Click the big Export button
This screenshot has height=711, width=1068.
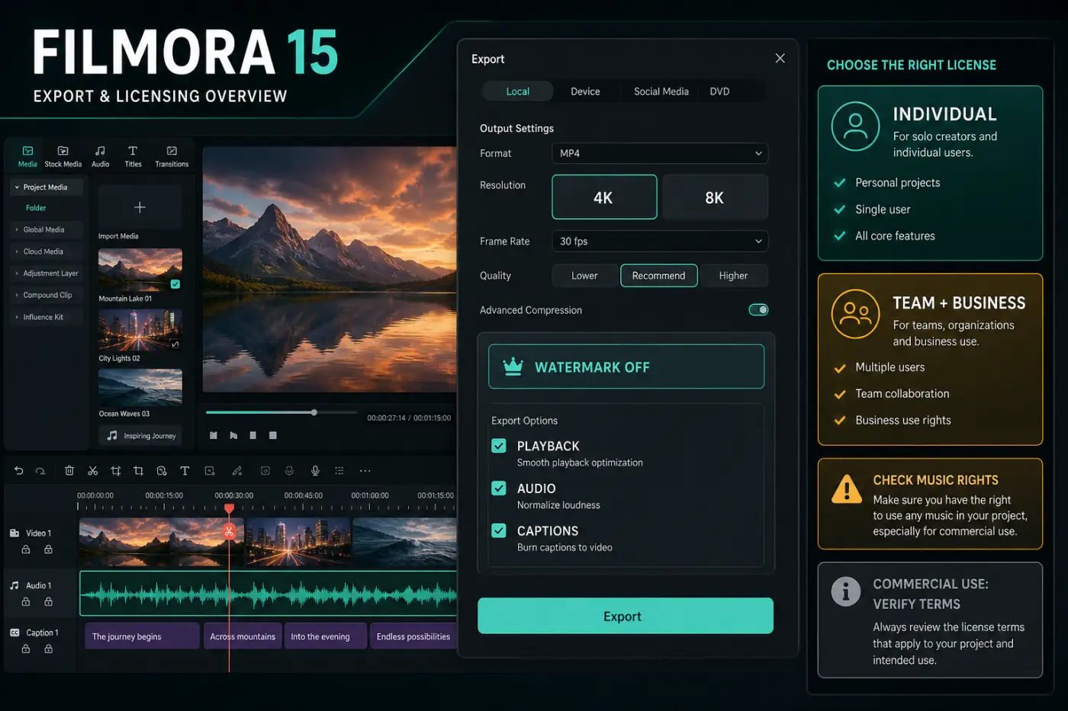click(x=626, y=616)
